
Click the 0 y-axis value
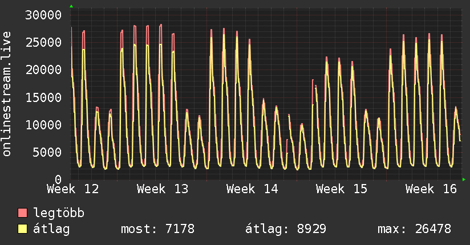tap(58, 179)
